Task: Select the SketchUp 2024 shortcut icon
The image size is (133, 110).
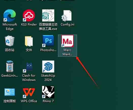Action: click(48, 67)
